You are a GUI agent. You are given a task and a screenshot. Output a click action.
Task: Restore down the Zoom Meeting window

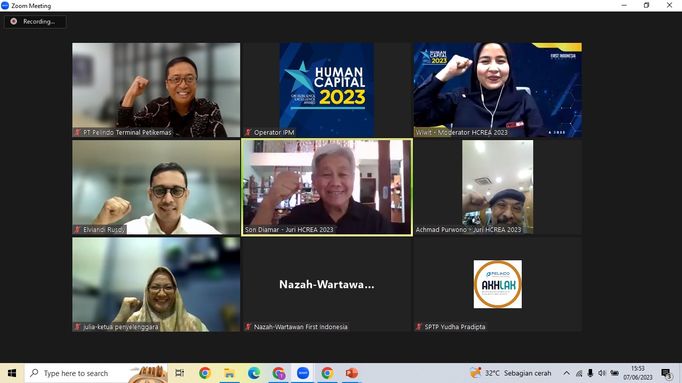point(647,5)
